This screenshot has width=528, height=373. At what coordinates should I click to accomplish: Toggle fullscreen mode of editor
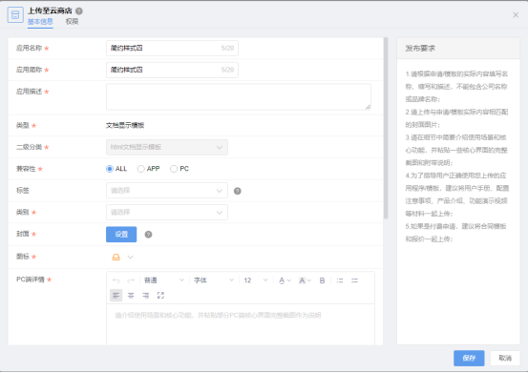160,296
